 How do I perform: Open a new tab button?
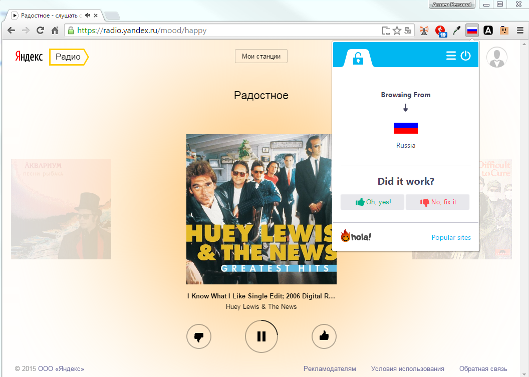pyautogui.click(x=112, y=16)
